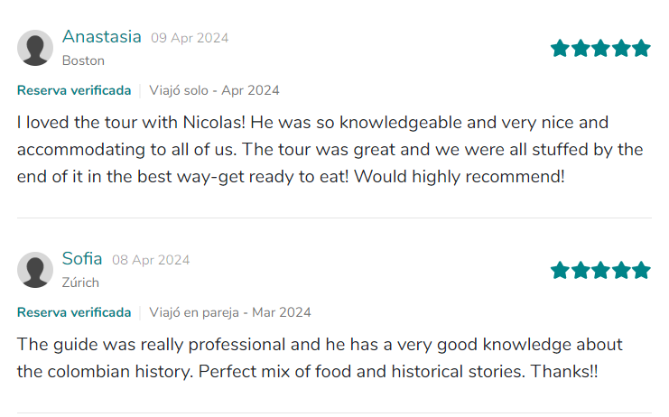Click "Viajó solo - Apr 2024" label
This screenshot has width=669, height=417.
click(215, 90)
